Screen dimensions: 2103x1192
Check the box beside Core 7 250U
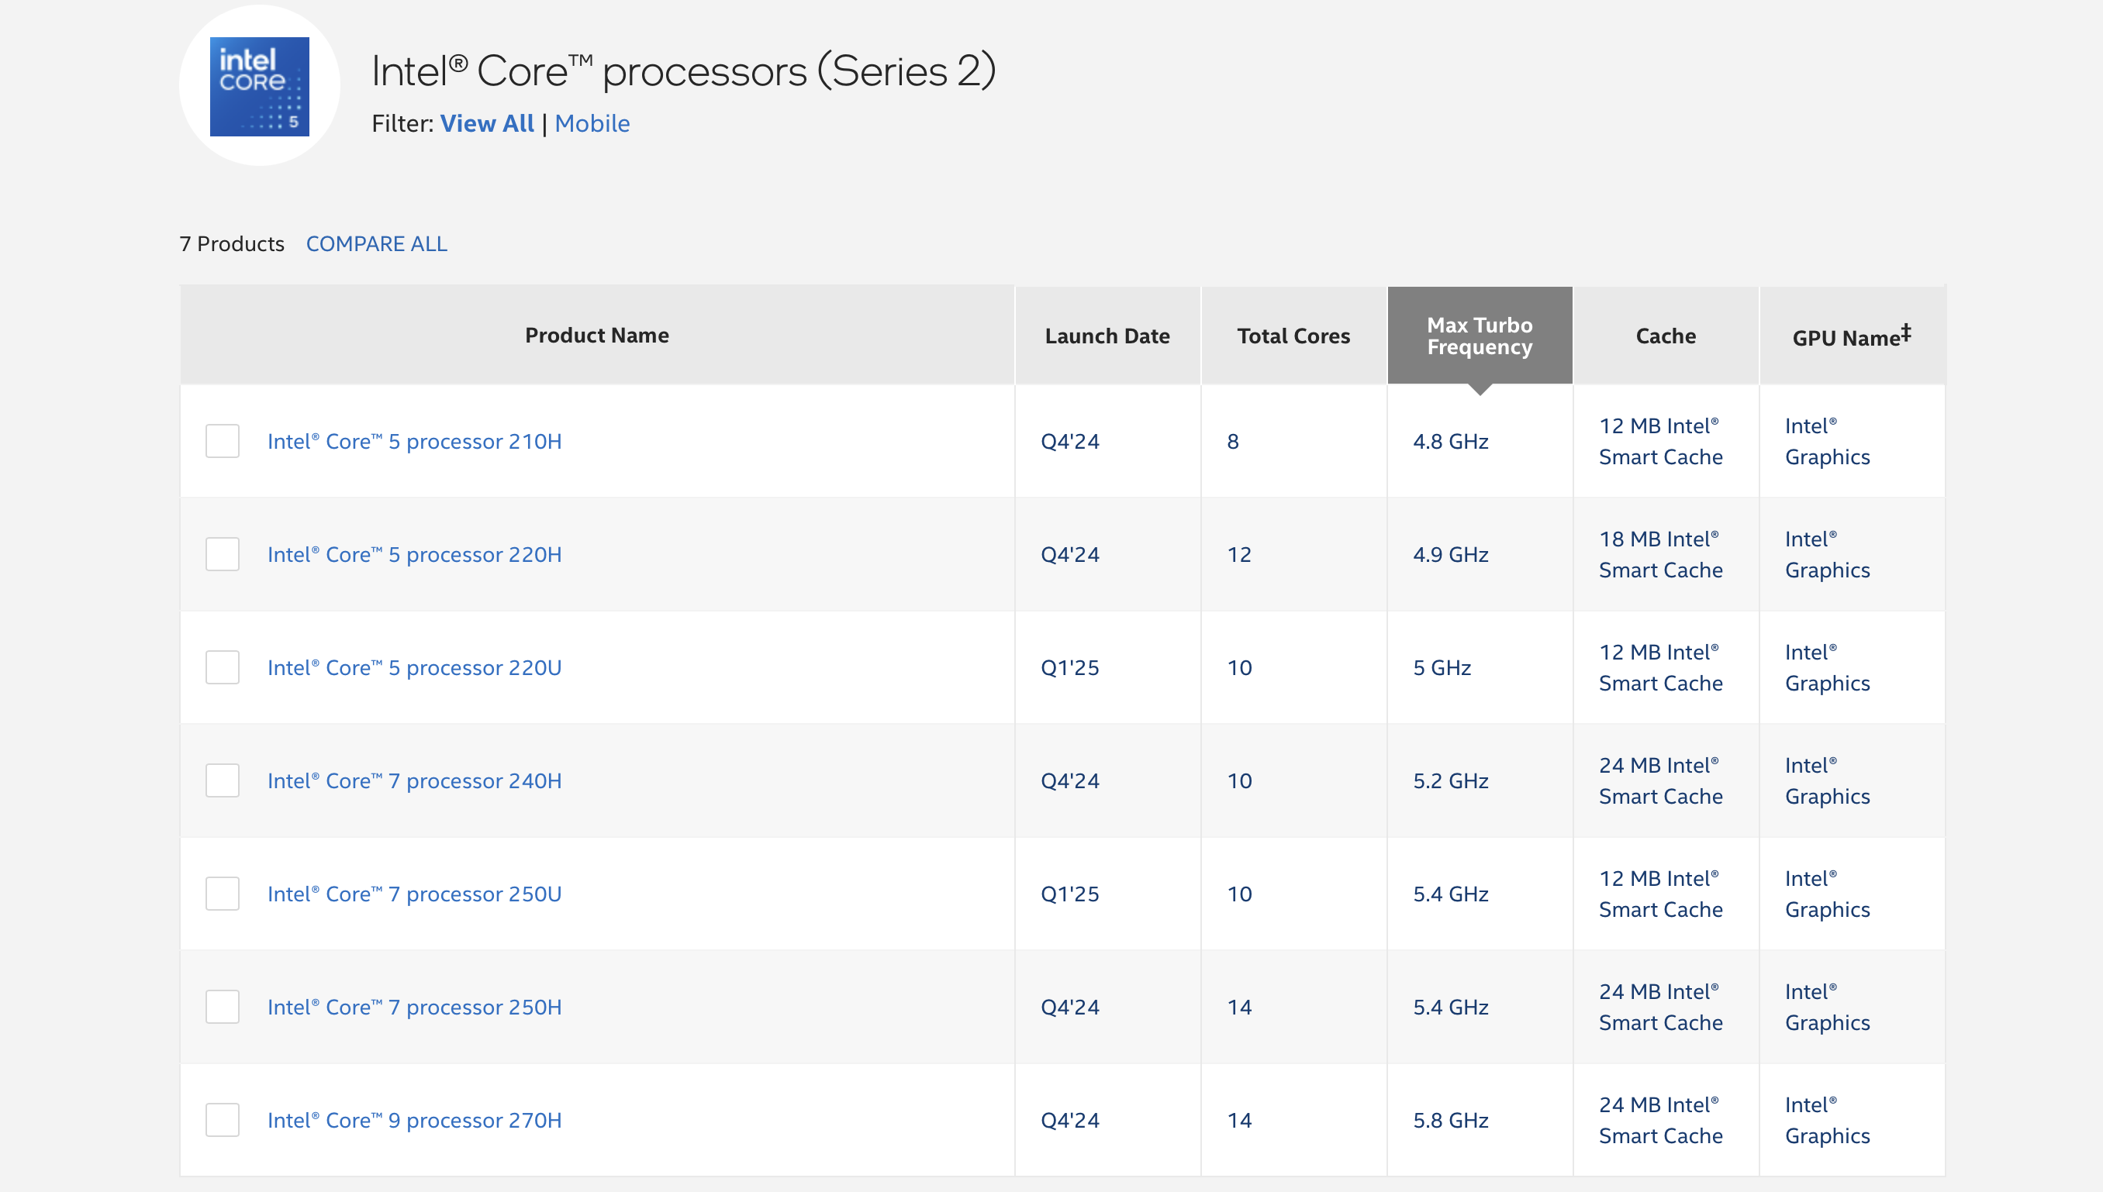(x=222, y=894)
